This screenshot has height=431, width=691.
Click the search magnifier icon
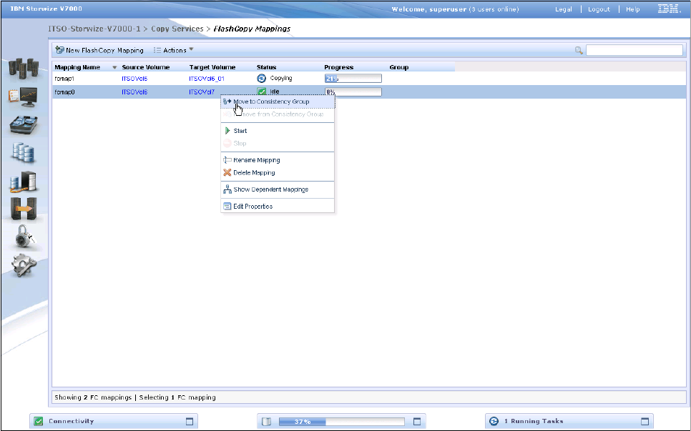pyautogui.click(x=579, y=51)
